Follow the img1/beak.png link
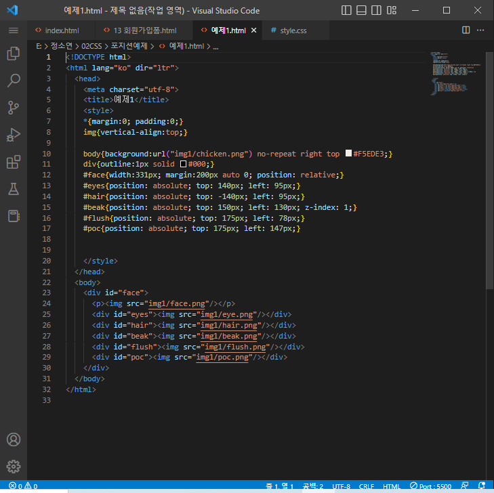Viewport: 494px width, 493px height. tap(229, 336)
